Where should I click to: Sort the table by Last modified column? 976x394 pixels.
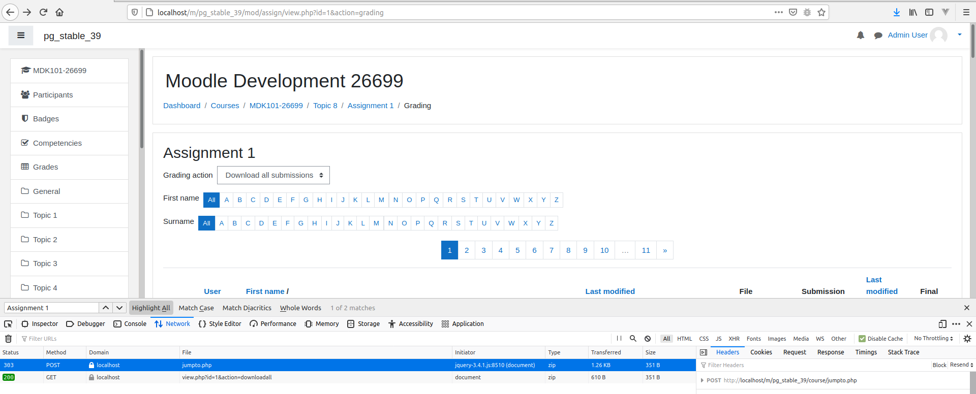click(610, 291)
